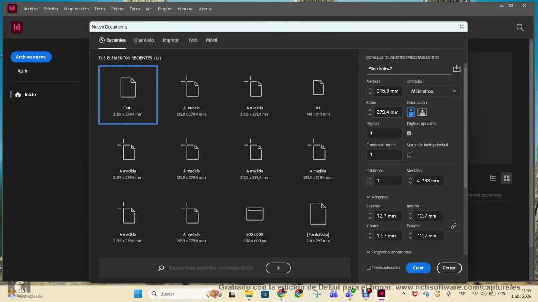Screen dimensions: 538x302
Task: Open the Unidades Milímetros dropdown
Action: [433, 91]
